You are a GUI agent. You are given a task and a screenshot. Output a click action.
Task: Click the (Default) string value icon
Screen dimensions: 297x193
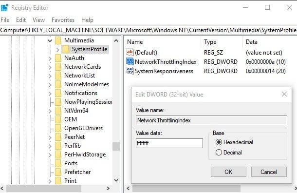(130, 52)
